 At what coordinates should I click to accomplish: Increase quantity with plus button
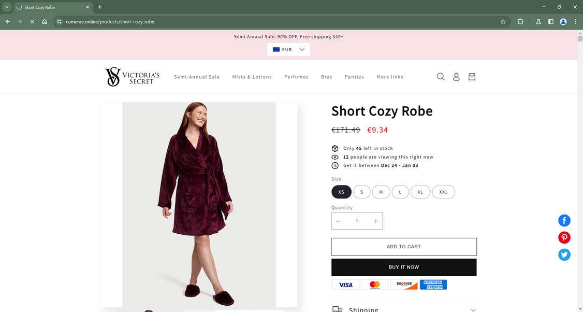tap(375, 221)
